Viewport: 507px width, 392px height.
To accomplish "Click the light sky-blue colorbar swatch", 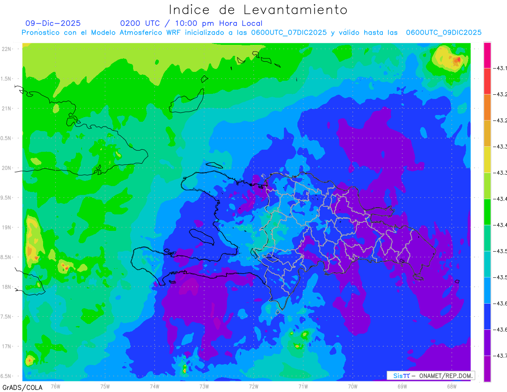I will [487, 290].
